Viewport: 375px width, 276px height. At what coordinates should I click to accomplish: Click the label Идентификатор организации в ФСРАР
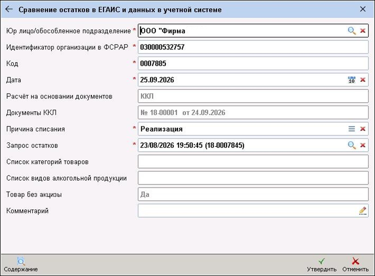(67, 47)
